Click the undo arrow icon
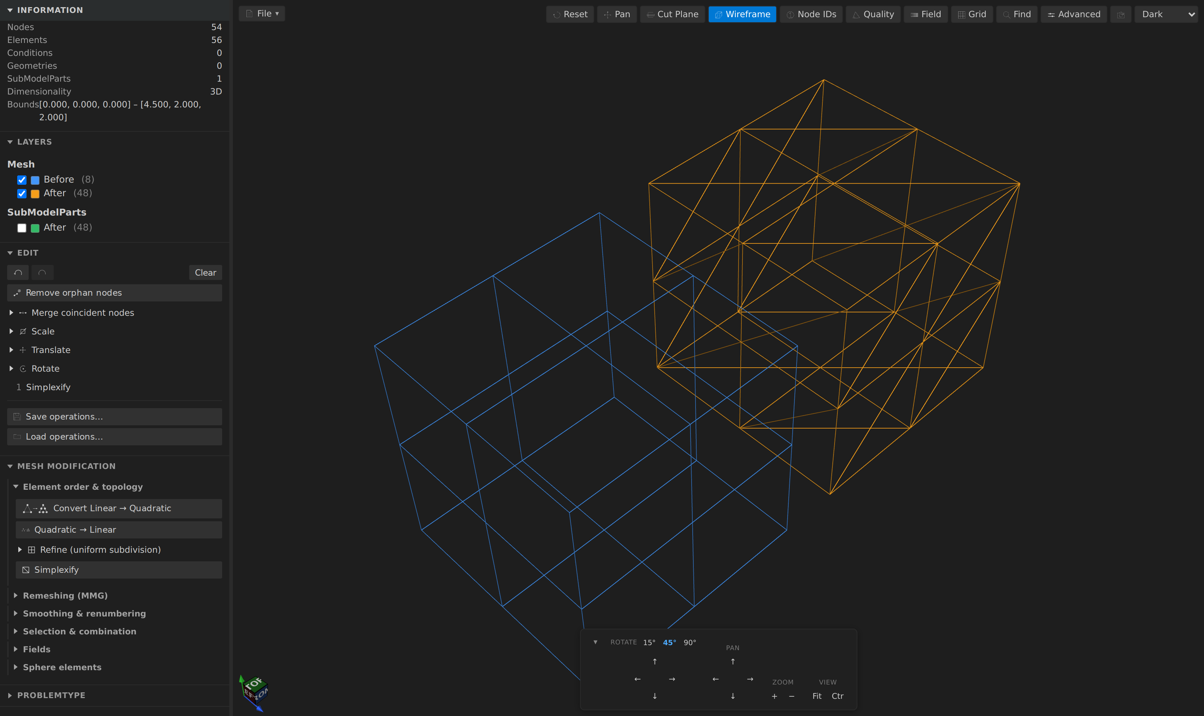1204x716 pixels. tap(18, 272)
